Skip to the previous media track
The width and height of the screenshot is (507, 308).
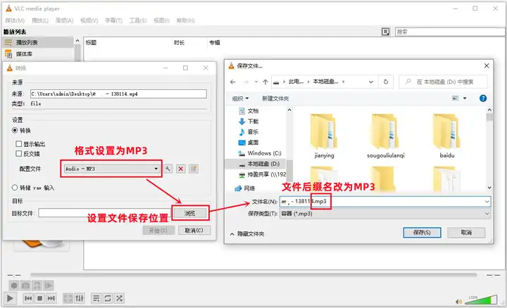click(28, 298)
